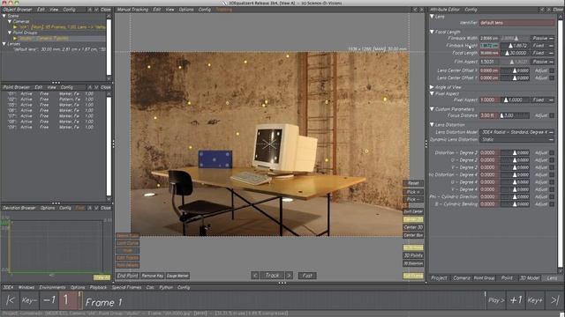The image size is (565, 317).
Task: Enable Adjust for U - Degree 4
Action: click(552, 182)
